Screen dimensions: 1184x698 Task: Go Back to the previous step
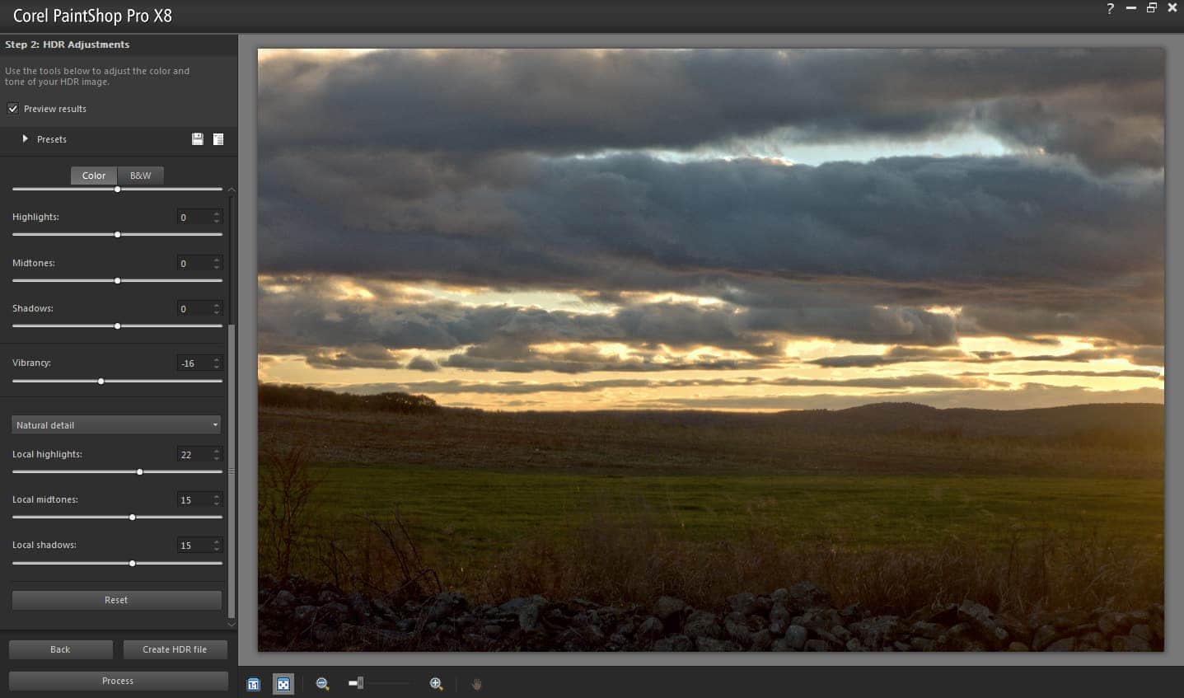click(x=60, y=649)
